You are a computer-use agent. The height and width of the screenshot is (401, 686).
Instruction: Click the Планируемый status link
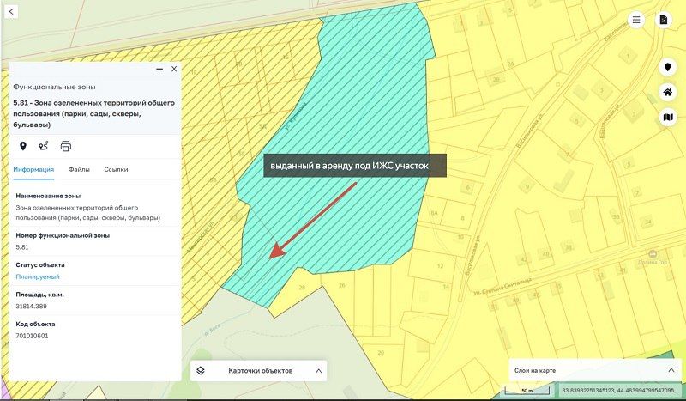38,277
